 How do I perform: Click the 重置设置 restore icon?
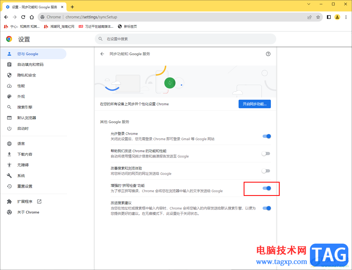9,186
